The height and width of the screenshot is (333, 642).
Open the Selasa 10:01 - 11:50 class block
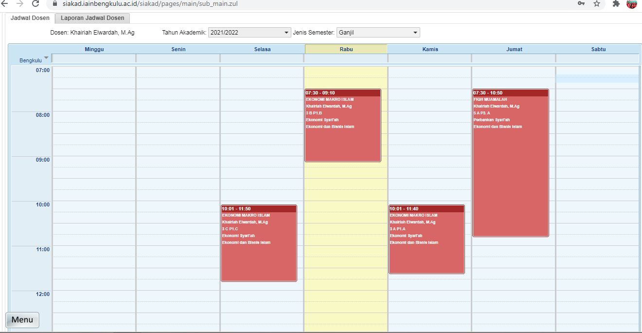259,243
